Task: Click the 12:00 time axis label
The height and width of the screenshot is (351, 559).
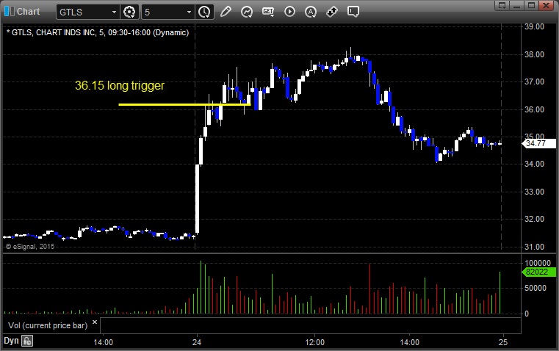Action: click(315, 342)
